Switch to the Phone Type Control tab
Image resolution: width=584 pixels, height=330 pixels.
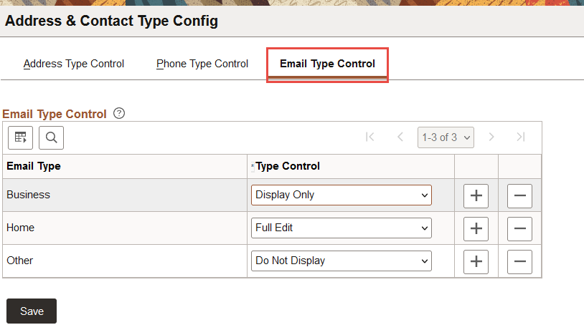click(202, 64)
